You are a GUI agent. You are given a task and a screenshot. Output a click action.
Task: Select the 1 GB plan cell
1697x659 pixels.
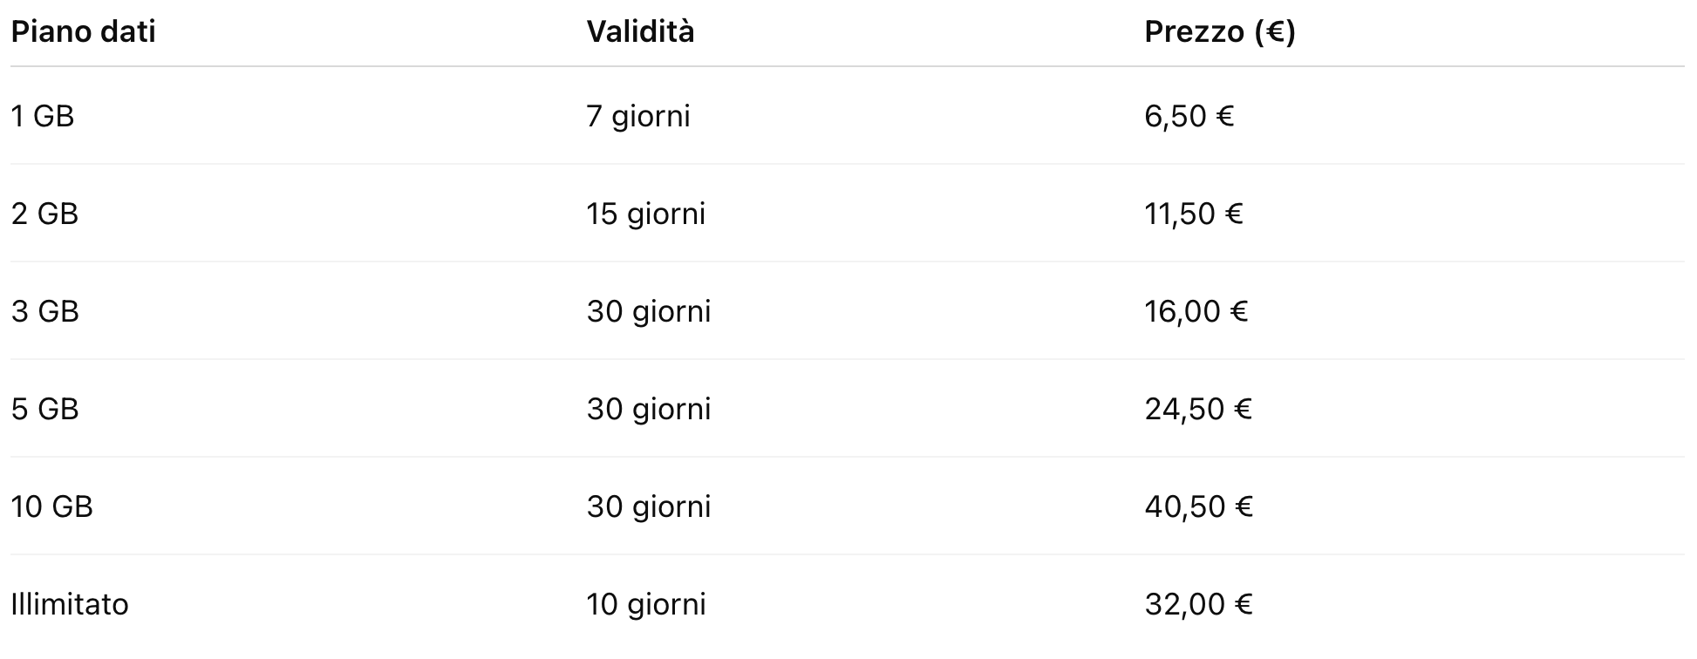click(43, 116)
